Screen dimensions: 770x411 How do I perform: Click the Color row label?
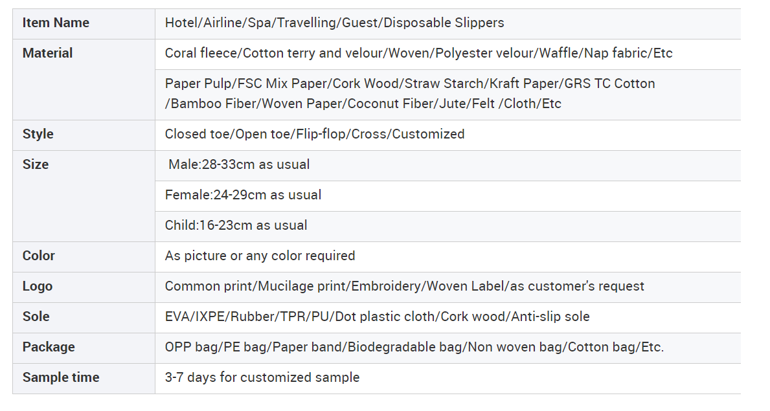(x=84, y=257)
